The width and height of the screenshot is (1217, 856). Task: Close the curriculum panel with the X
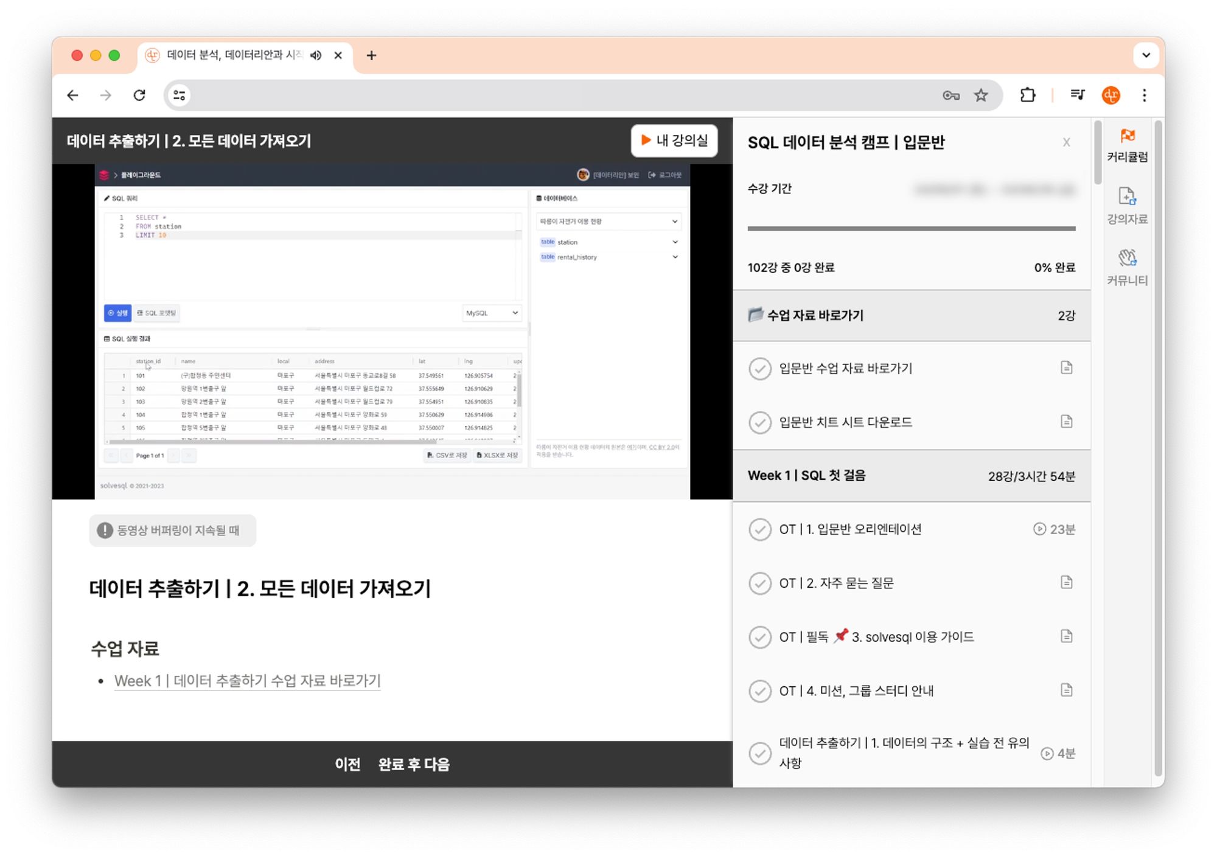pyautogui.click(x=1067, y=142)
